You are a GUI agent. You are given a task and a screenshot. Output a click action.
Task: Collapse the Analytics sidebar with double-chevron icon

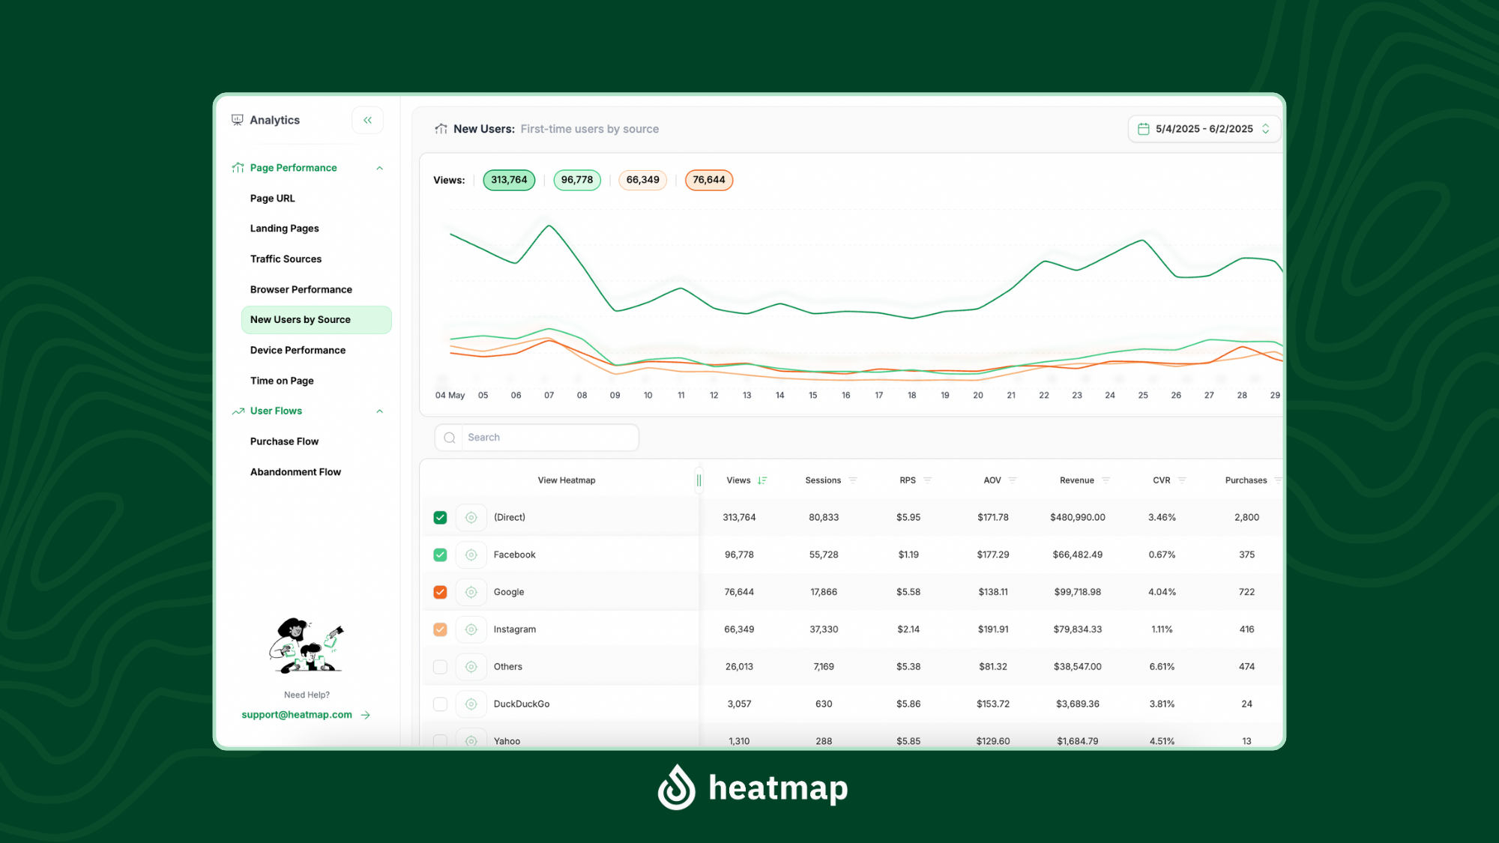pyautogui.click(x=367, y=120)
